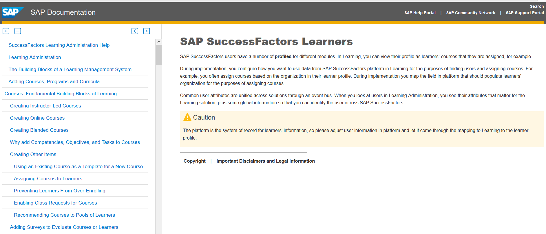This screenshot has width=546, height=234.
Task: Select Assigning Courses to Learners topic
Action: pyautogui.click(x=48, y=179)
